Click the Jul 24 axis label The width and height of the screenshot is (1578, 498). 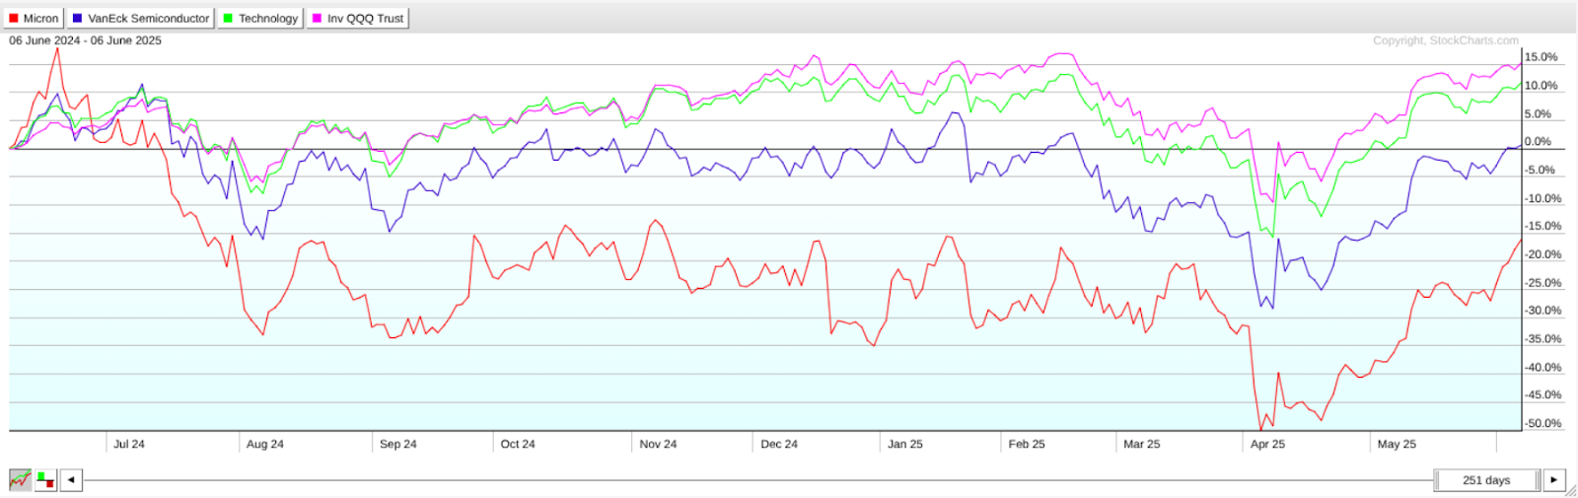[129, 444]
